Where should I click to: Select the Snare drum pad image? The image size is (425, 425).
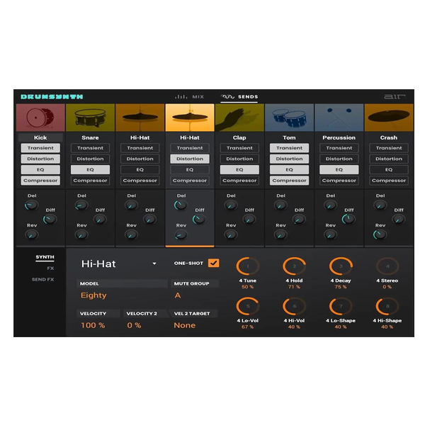pos(90,118)
